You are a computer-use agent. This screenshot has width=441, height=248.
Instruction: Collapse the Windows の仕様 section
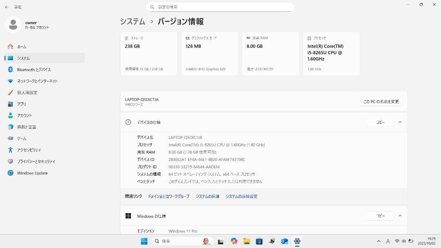pos(400,216)
